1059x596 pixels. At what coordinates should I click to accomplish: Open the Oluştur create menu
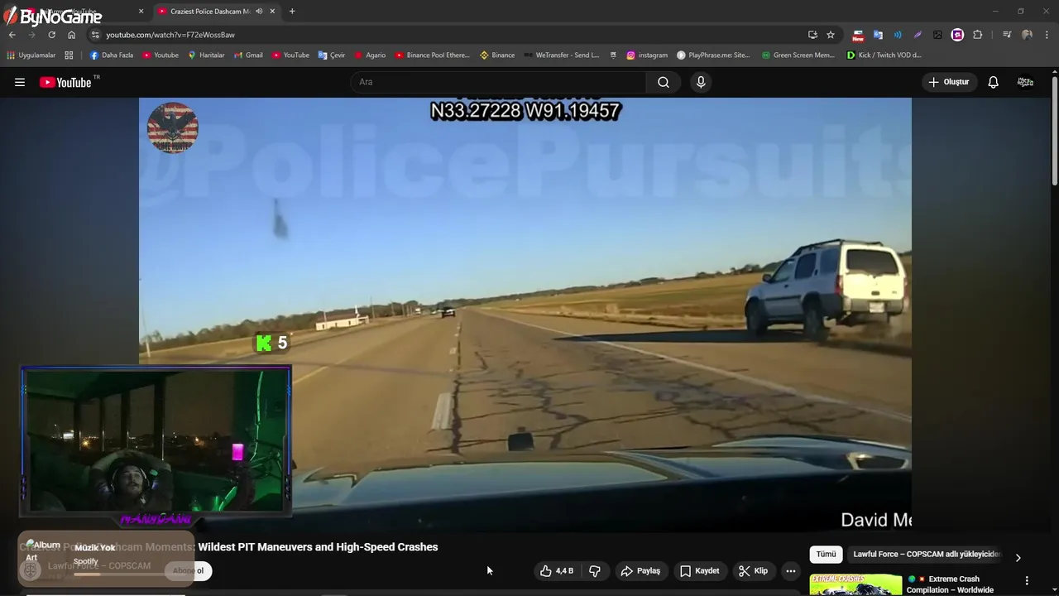(x=948, y=82)
